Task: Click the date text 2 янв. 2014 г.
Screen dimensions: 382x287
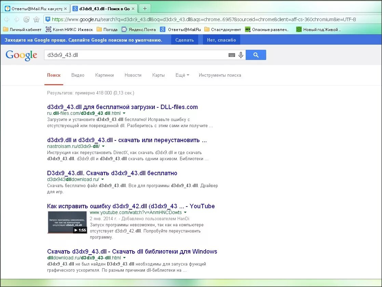Action: click(x=103, y=219)
